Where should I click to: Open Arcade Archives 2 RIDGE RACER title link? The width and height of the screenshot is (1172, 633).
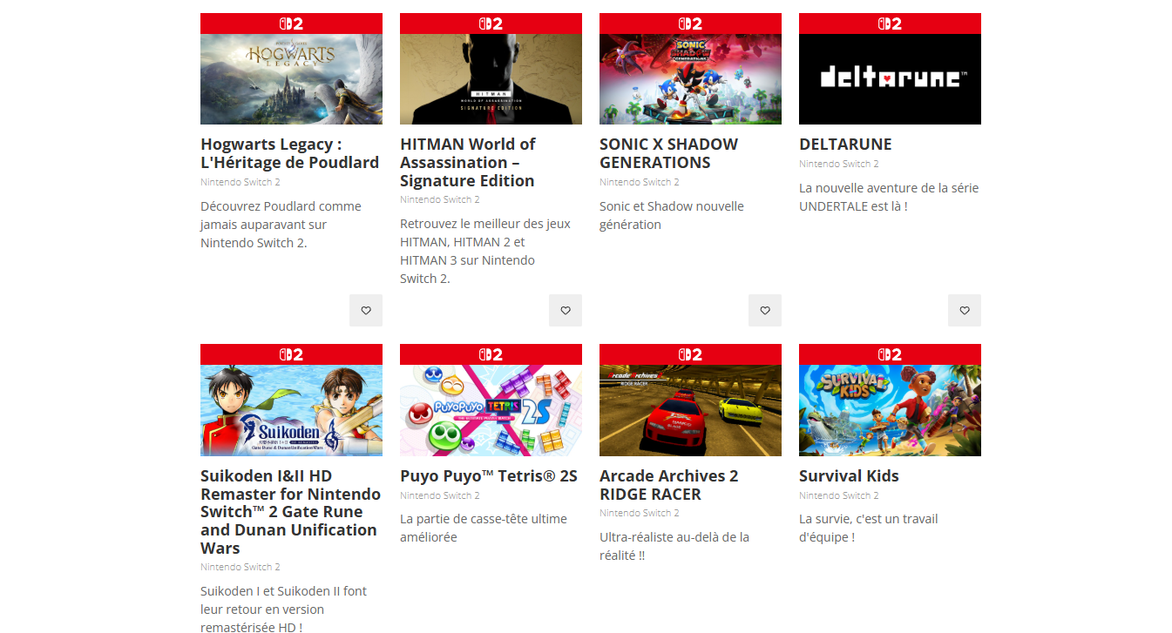coord(668,485)
